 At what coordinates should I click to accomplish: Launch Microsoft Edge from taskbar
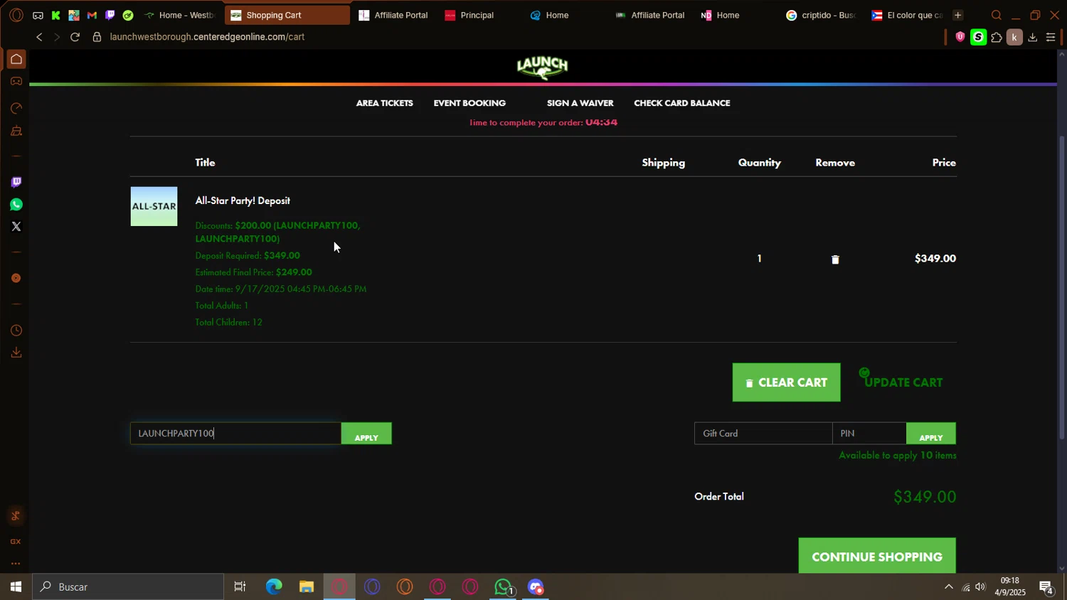[x=274, y=587]
